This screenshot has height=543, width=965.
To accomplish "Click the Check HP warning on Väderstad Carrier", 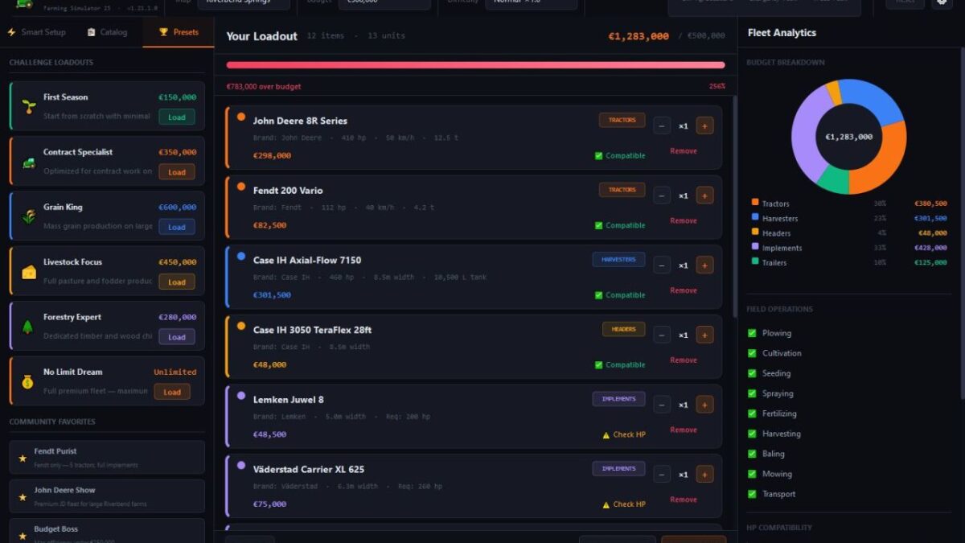I will click(624, 504).
